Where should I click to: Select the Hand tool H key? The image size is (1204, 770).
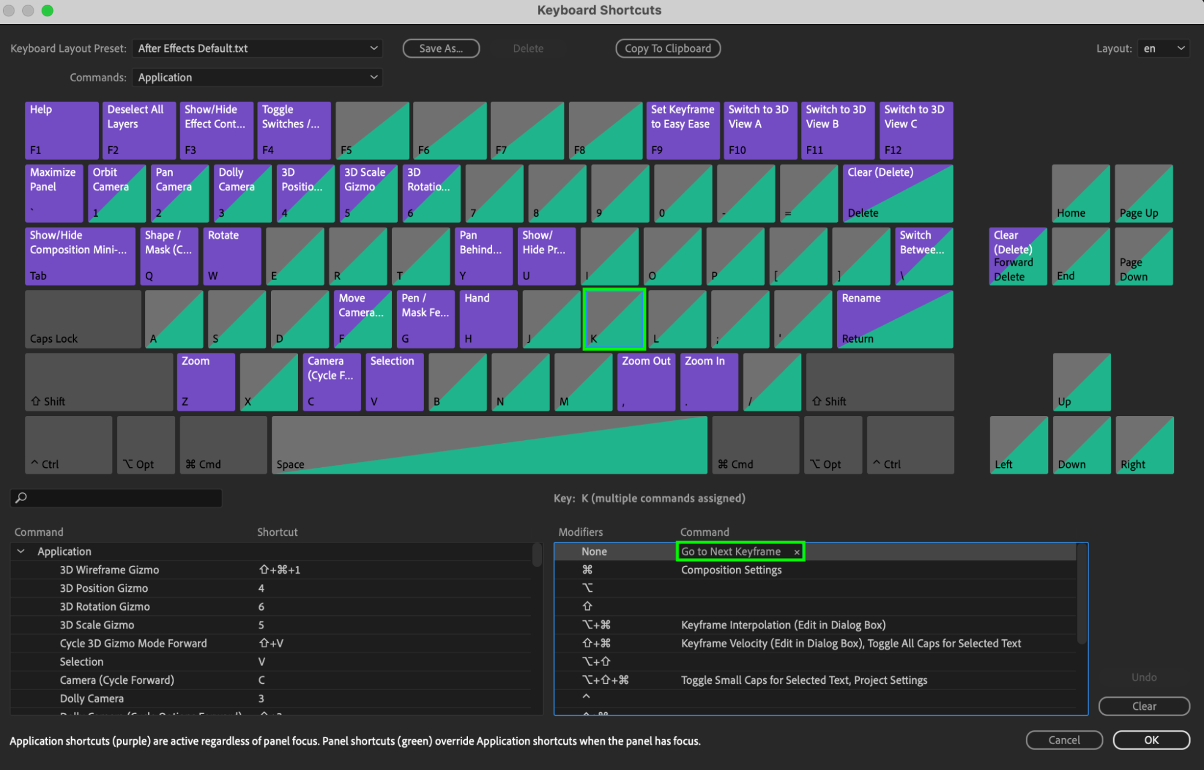click(488, 319)
